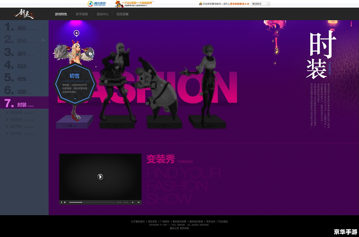Click the 广告服务 footer link
This screenshot has height=237, width=359.
[165, 222]
